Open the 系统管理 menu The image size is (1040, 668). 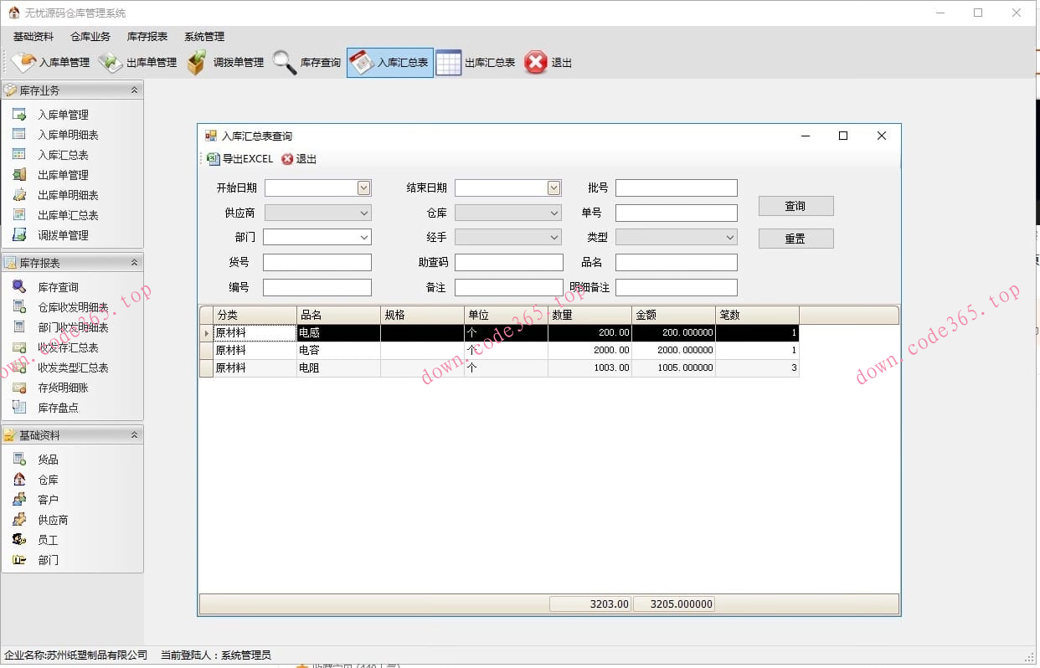pos(204,37)
